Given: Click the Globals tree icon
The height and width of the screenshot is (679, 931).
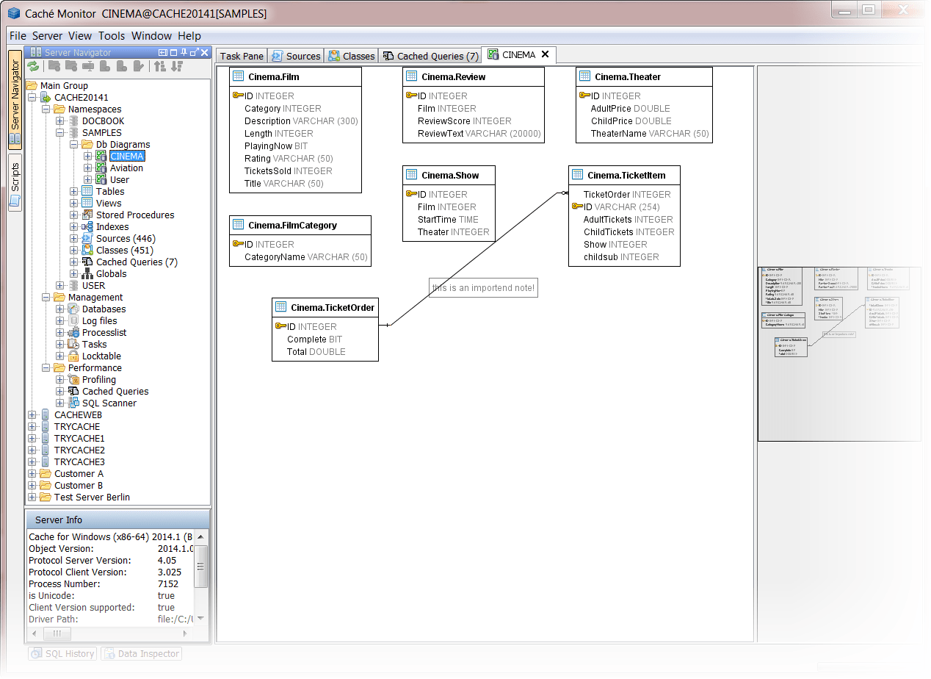Looking at the screenshot, I should tap(87, 273).
